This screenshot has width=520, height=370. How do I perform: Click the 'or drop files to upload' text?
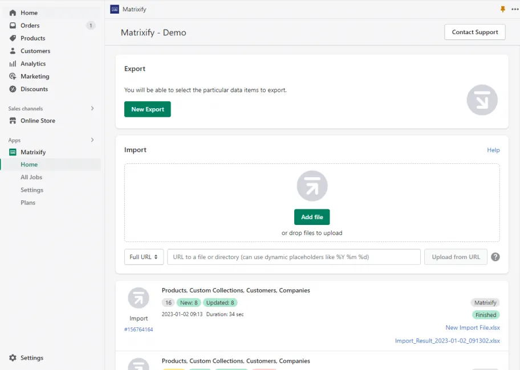point(312,233)
